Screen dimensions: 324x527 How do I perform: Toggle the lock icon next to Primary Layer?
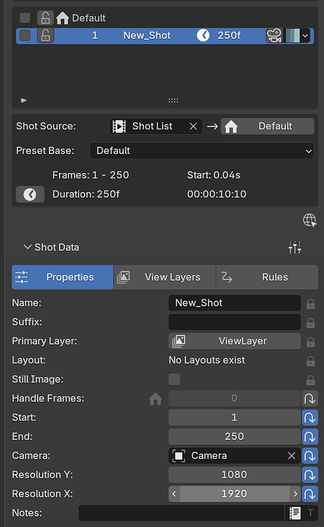[311, 341]
